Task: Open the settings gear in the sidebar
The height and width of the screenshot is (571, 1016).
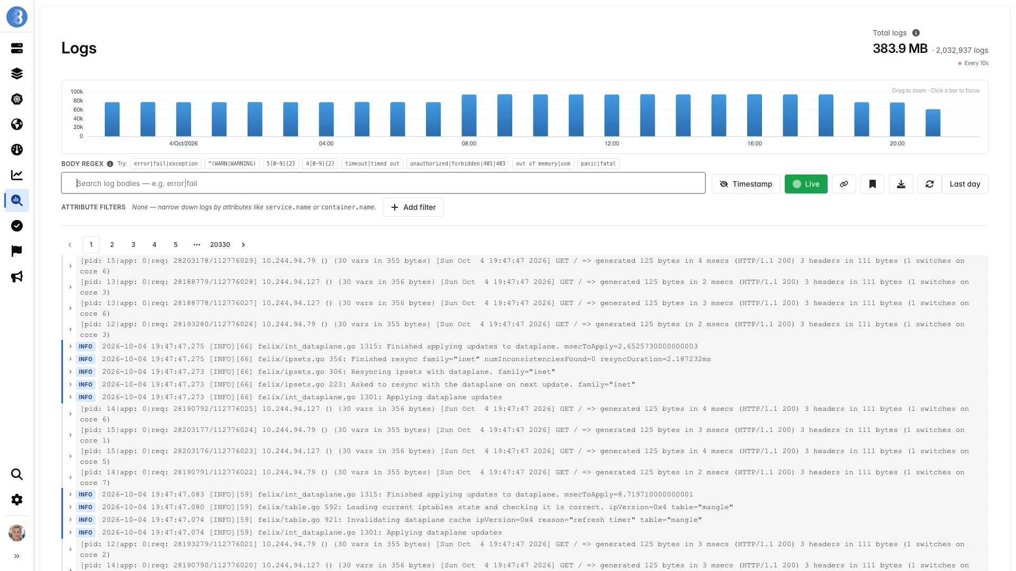Action: point(17,500)
